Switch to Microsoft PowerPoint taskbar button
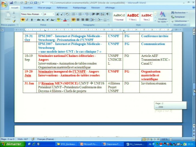 pos(89,144)
